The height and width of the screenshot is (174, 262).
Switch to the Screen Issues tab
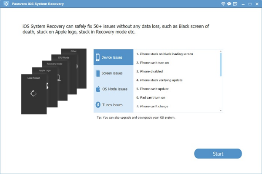pos(112,73)
